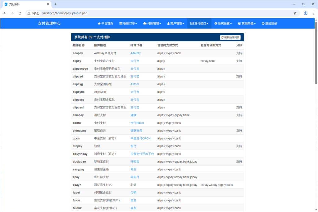Open 支付宝 author link in alipay row
Viewport: 318px width, 212px height.
coord(135,61)
